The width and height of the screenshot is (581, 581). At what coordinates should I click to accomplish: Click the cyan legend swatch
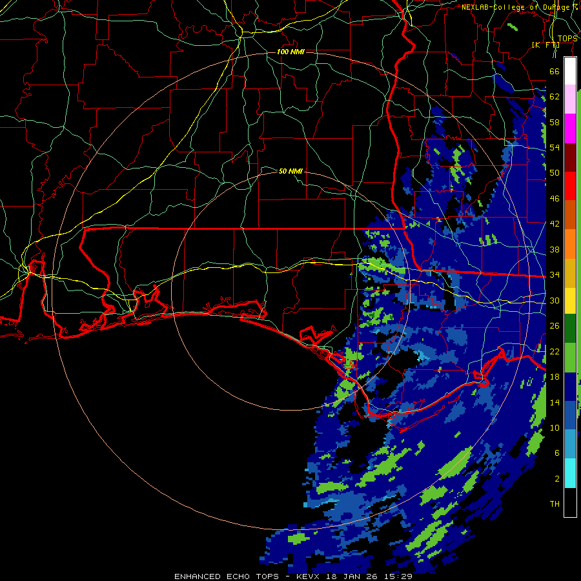(570, 473)
